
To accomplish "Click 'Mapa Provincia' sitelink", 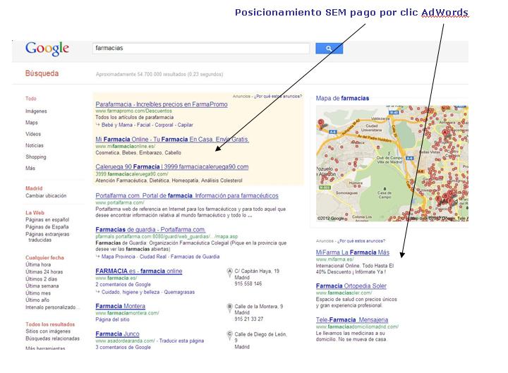I will point(119,257).
